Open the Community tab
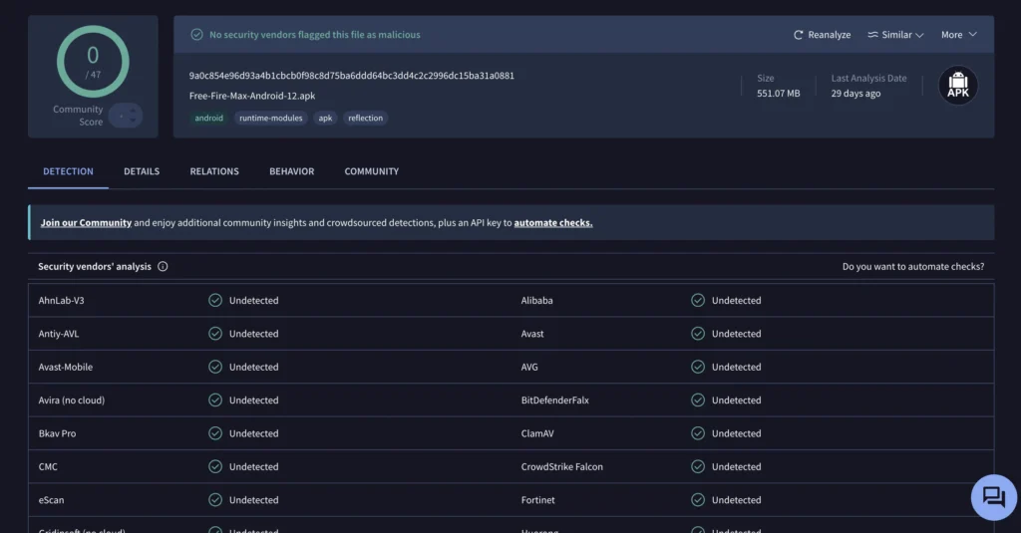This screenshot has height=533, width=1021. point(371,171)
